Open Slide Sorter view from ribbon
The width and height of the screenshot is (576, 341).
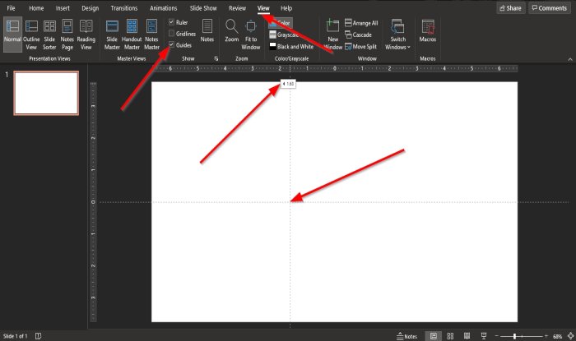pos(49,35)
